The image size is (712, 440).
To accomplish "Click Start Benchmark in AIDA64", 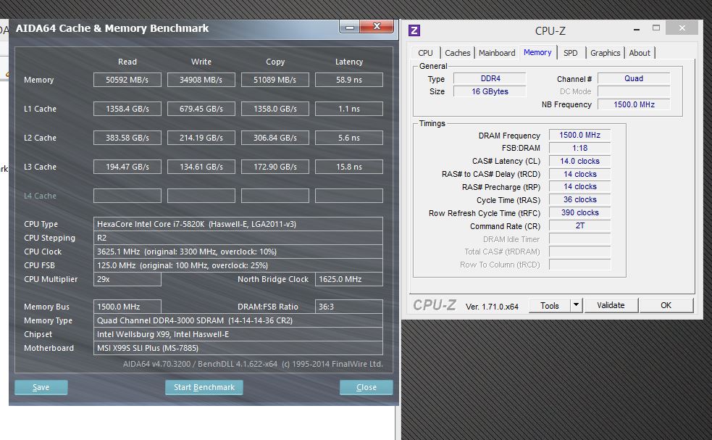I will [x=204, y=387].
